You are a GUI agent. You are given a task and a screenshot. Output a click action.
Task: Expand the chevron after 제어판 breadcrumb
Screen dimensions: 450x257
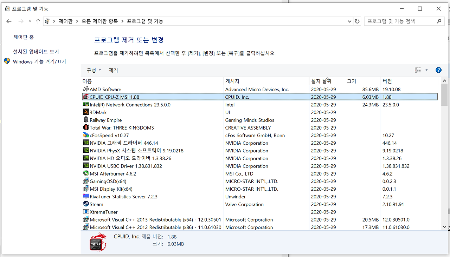77,21
